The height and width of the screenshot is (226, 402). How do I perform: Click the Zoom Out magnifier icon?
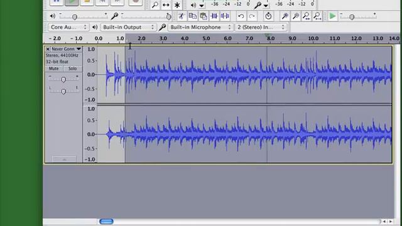pyautogui.click(x=296, y=16)
